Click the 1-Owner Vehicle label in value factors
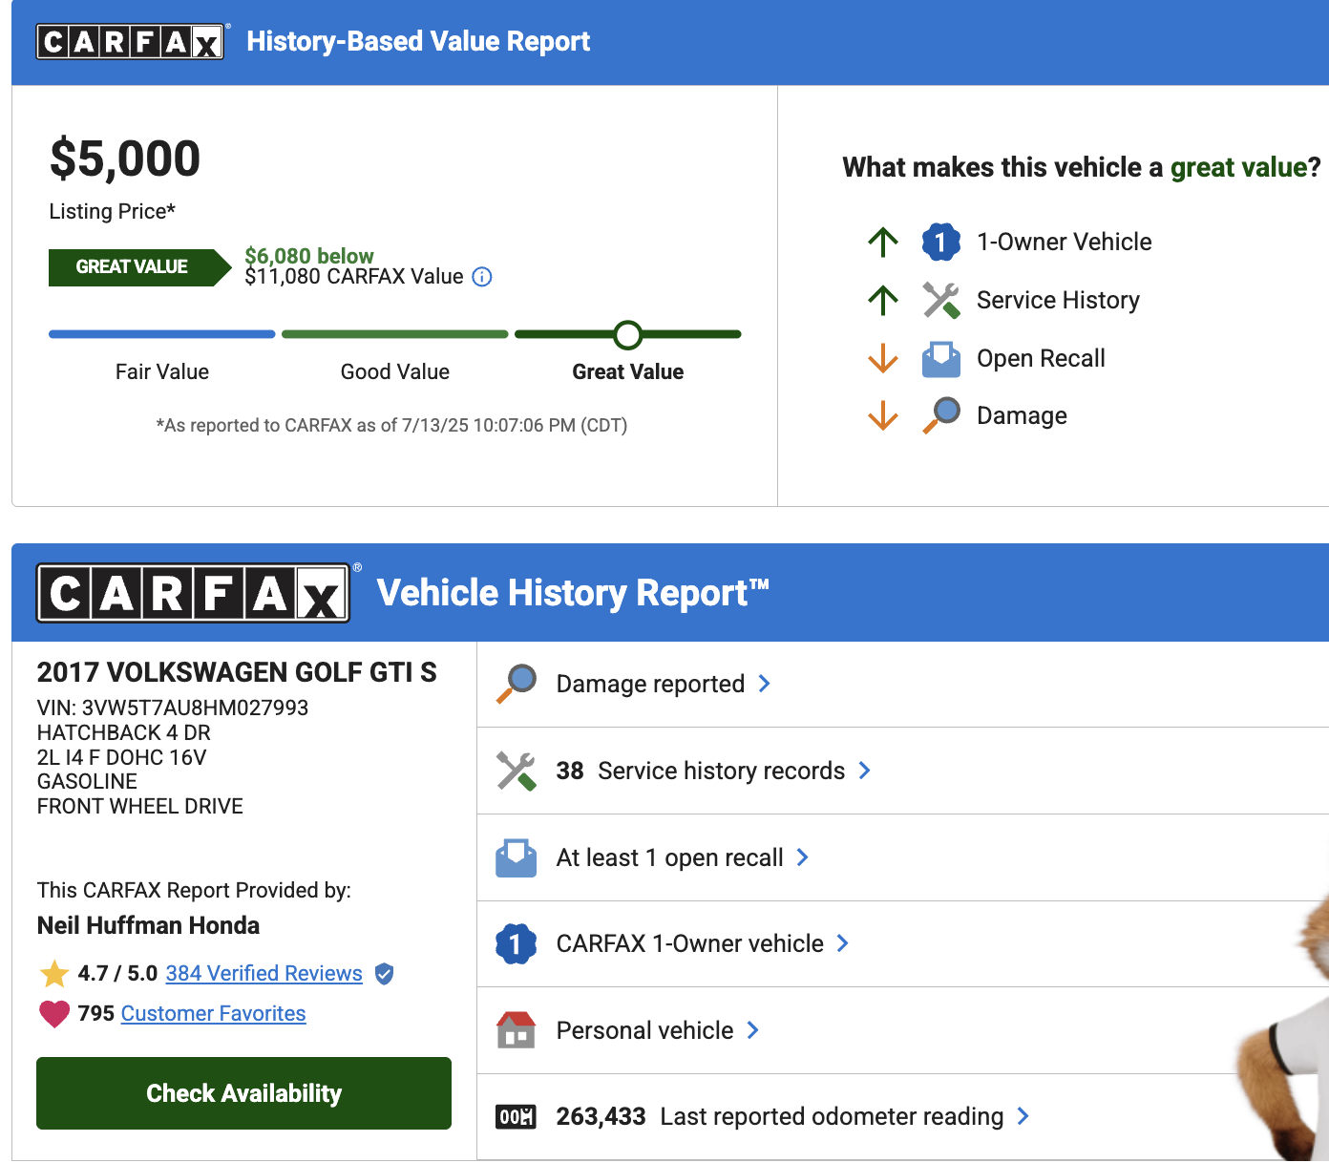The height and width of the screenshot is (1163, 1329). click(1065, 242)
